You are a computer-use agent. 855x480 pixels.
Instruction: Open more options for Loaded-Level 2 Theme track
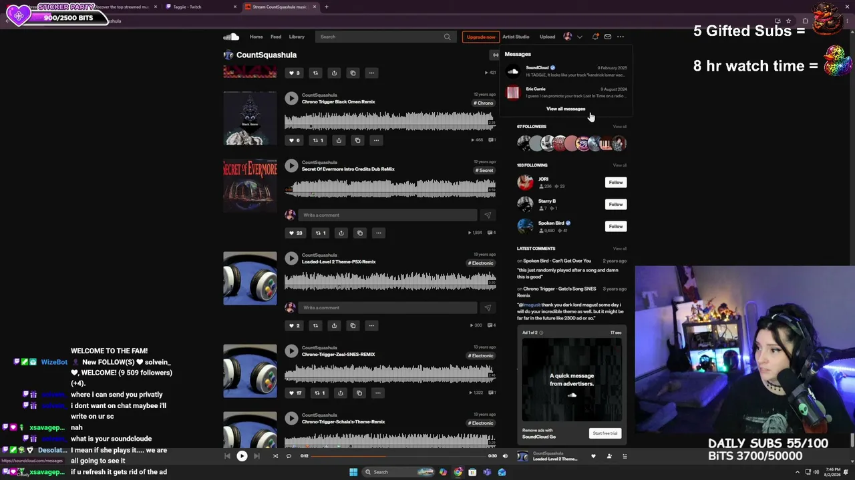[x=371, y=325]
